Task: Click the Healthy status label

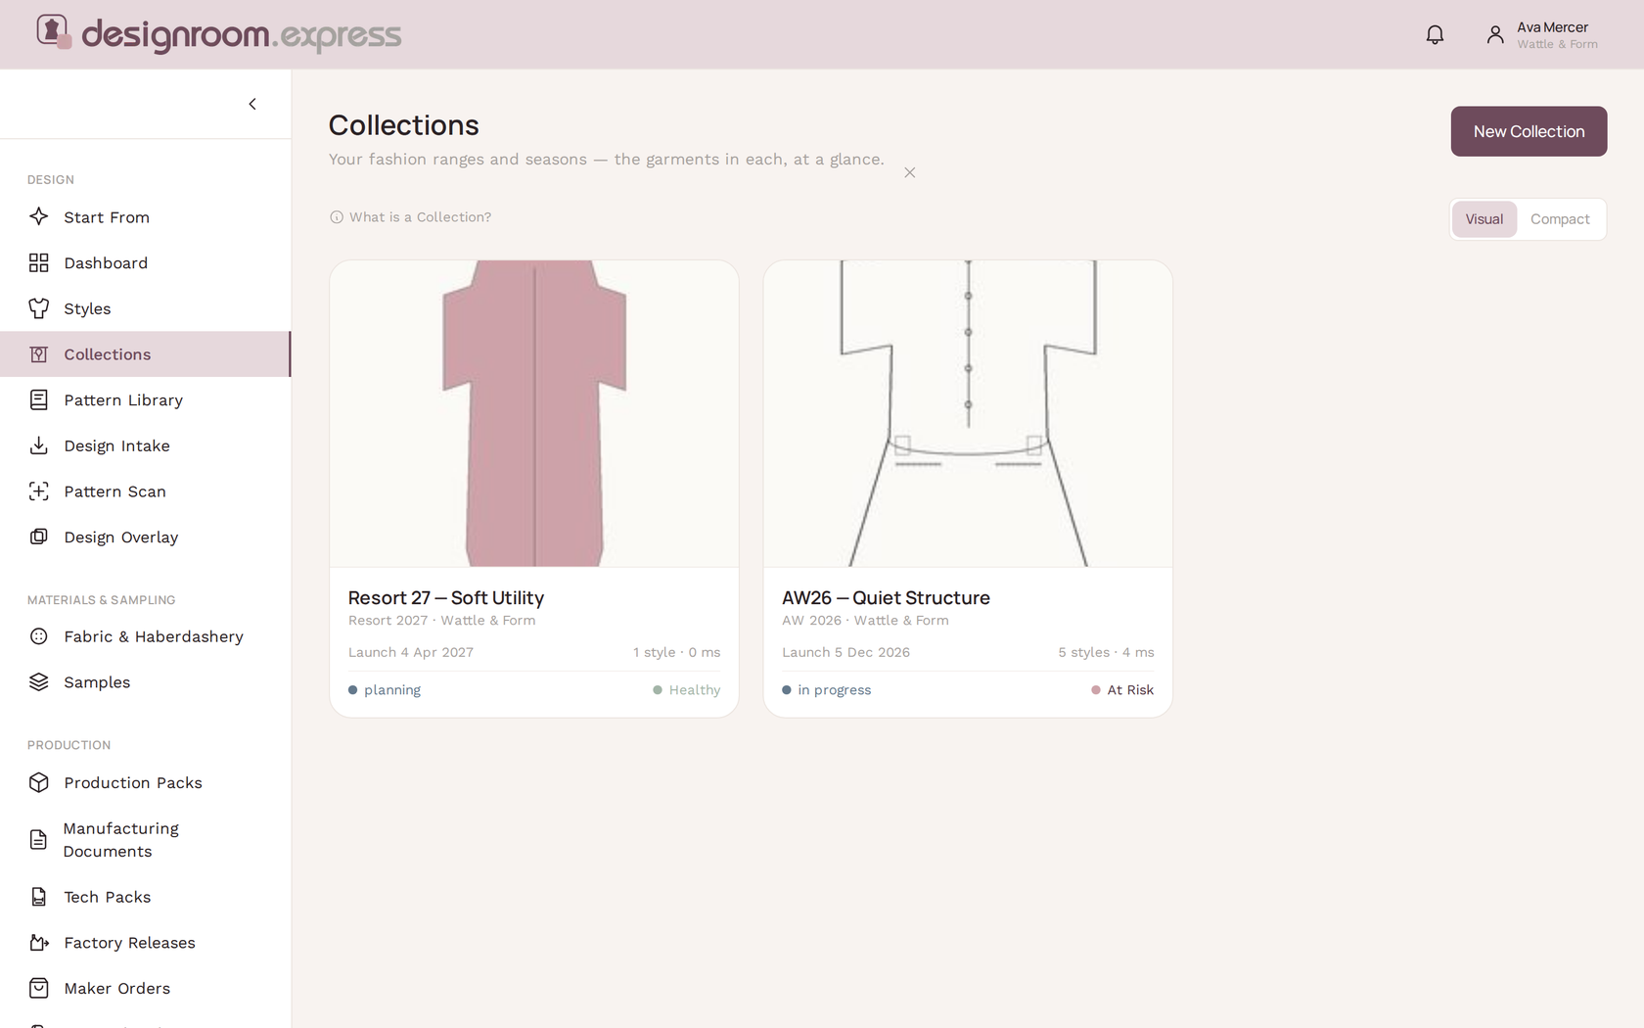Action: [x=695, y=690]
